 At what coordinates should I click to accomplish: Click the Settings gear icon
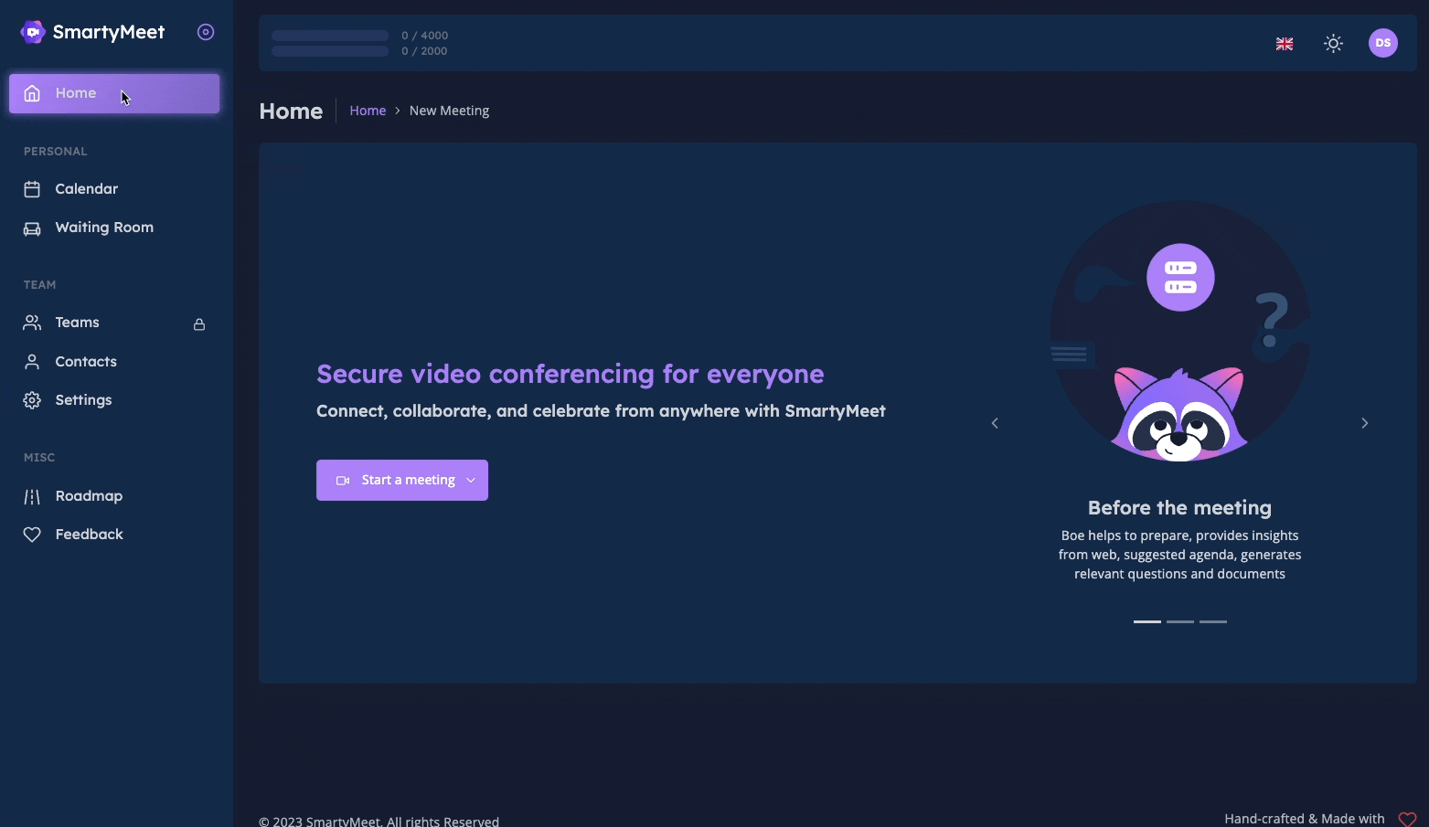pos(32,400)
